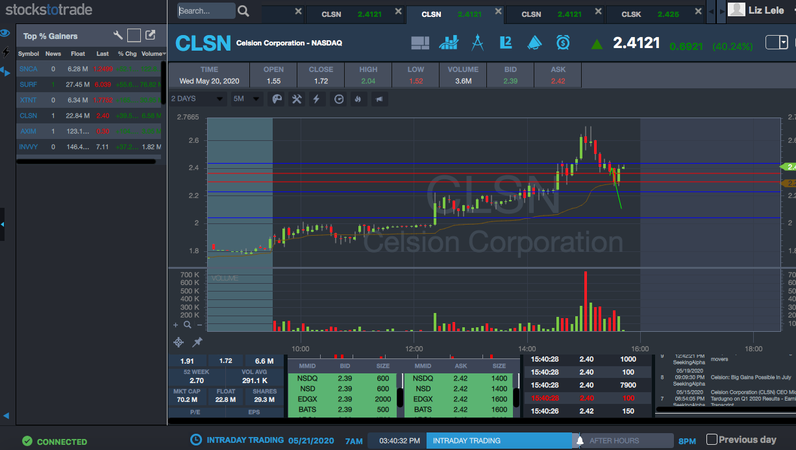Open Top % Gainers settings wrench

[118, 36]
